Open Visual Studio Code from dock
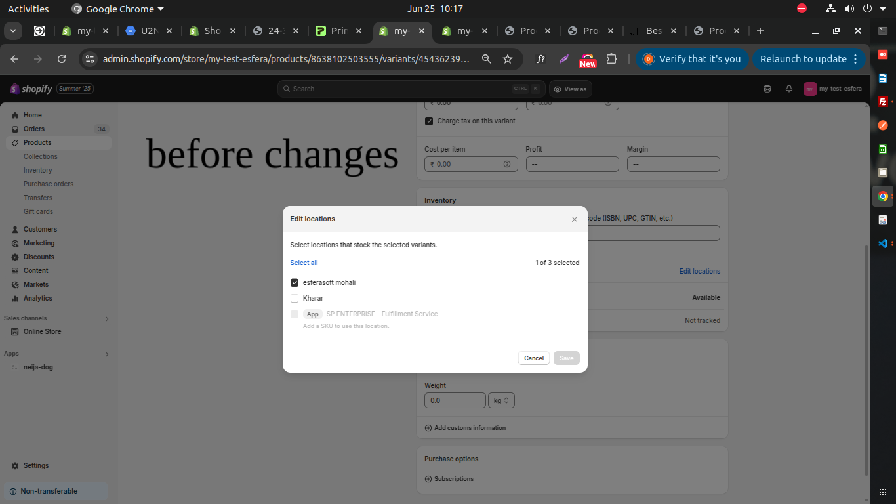The height and width of the screenshot is (504, 896). 883,243
